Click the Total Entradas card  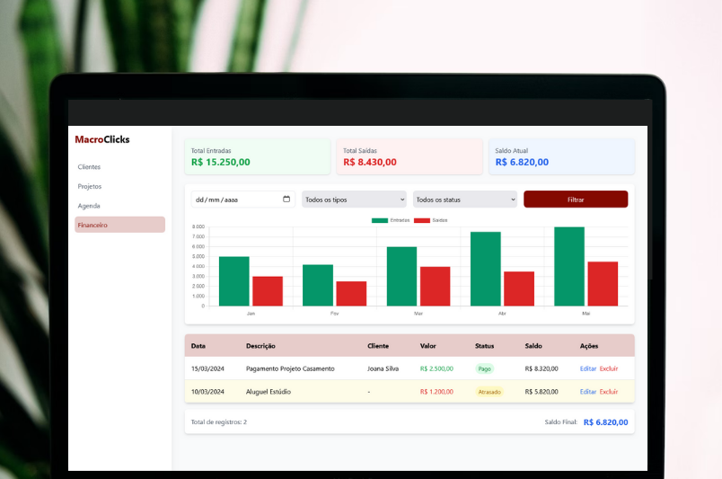[x=258, y=156]
